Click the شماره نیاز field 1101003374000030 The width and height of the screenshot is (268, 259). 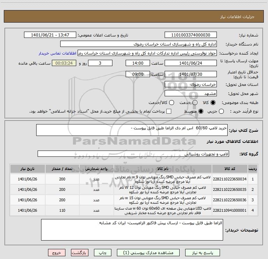[x=191, y=35]
